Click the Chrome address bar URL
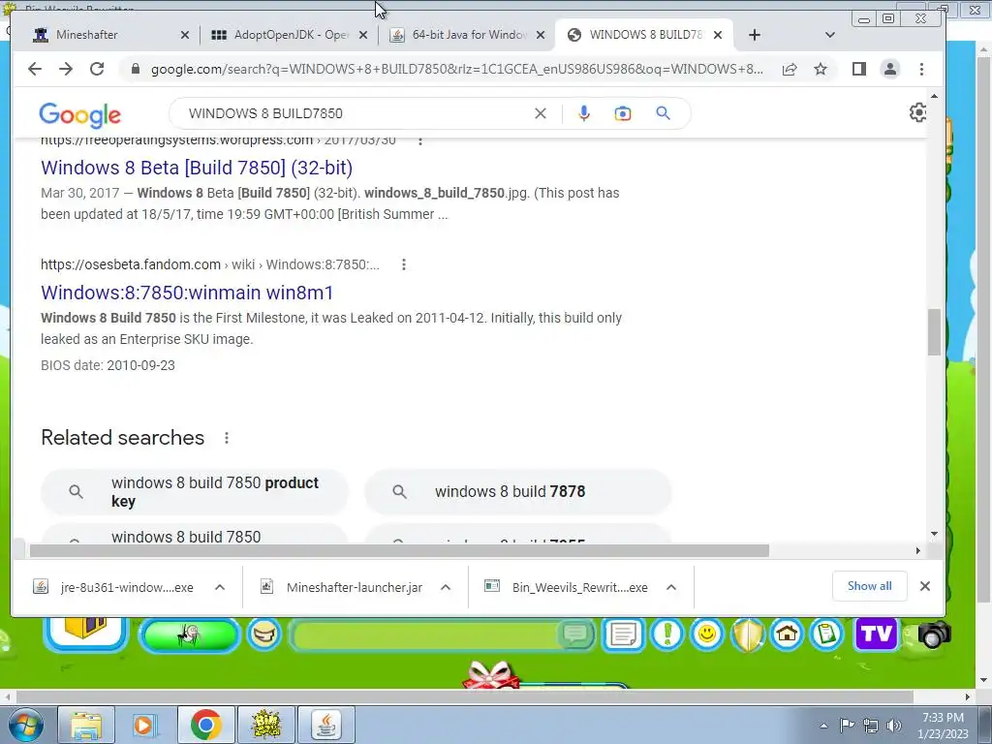The width and height of the screenshot is (992, 744). pyautogui.click(x=457, y=69)
